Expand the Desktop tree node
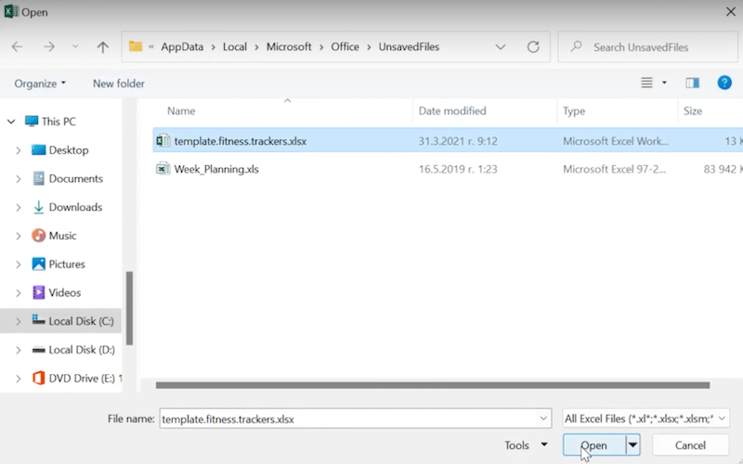743x464 pixels. (19, 150)
